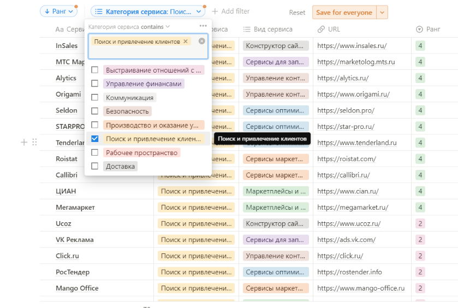Click Add filter

[x=231, y=11]
